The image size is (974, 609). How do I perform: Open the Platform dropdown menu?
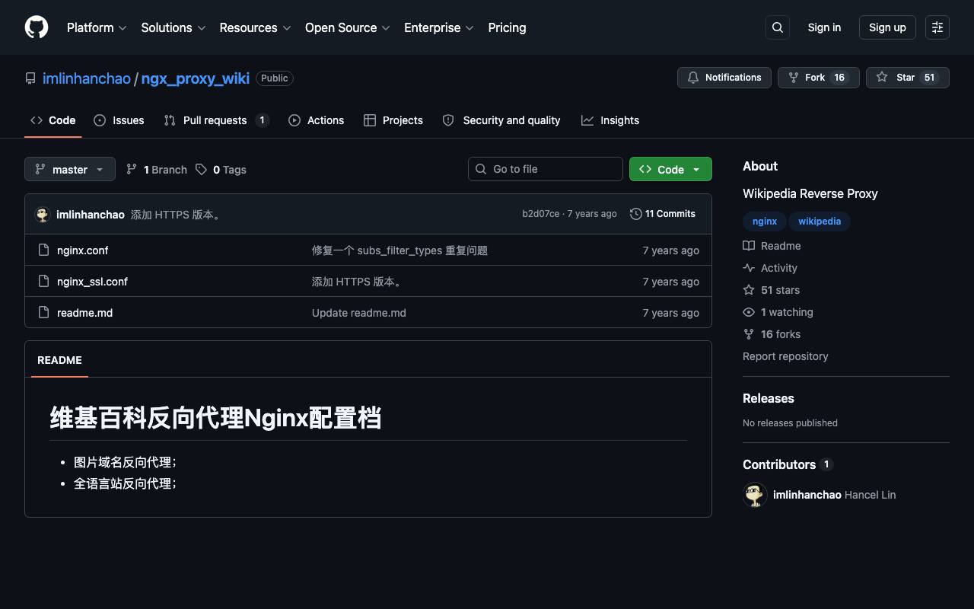pyautogui.click(x=97, y=27)
